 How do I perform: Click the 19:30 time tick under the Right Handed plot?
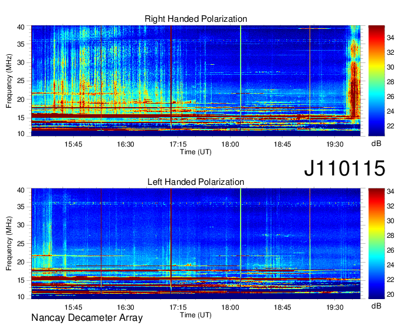pyautogui.click(x=335, y=144)
